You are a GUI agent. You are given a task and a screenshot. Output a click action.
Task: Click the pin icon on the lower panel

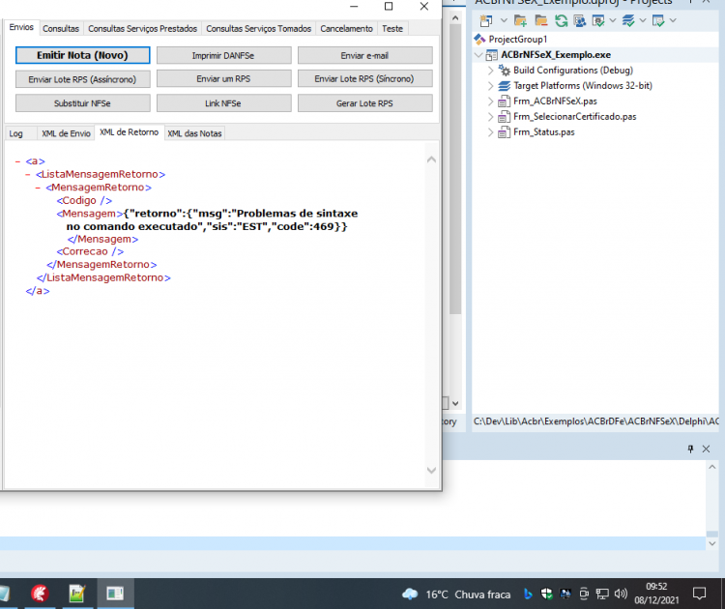click(690, 449)
